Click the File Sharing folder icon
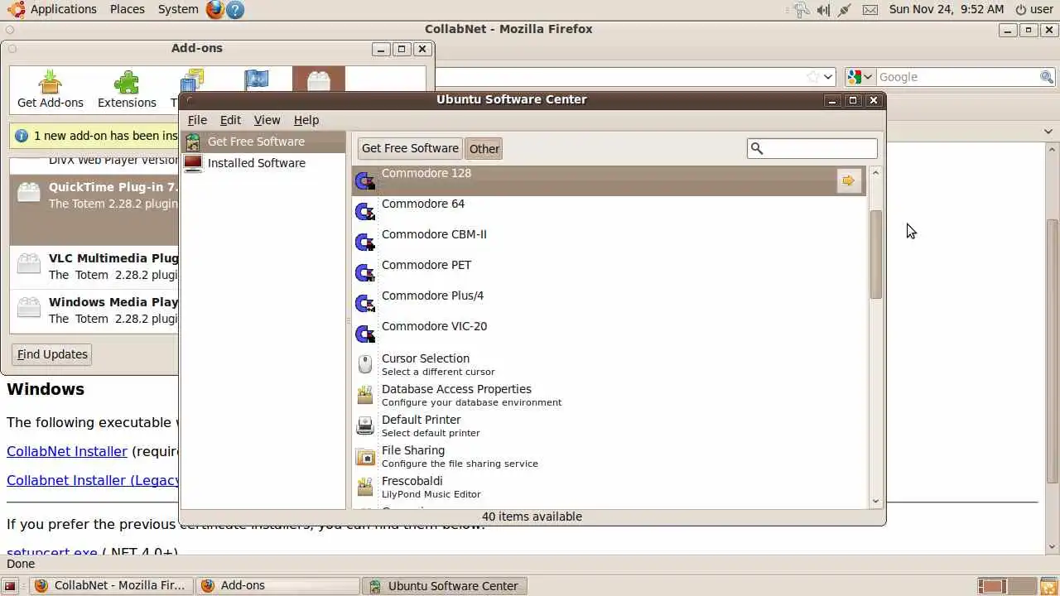 365,456
